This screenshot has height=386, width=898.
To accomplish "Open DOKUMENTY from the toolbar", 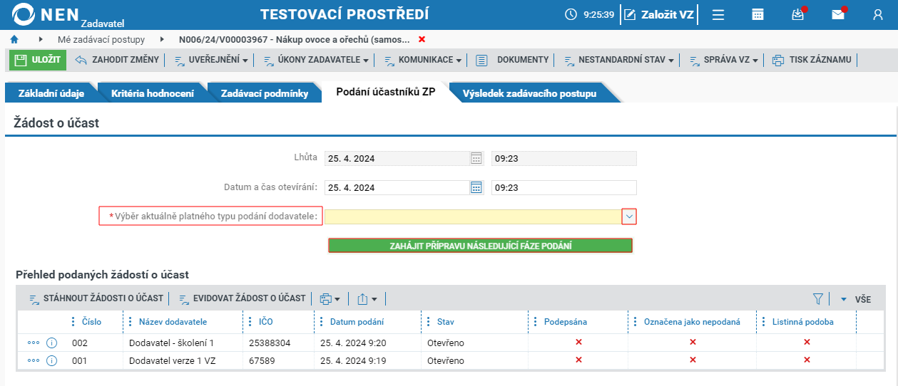I will (513, 60).
